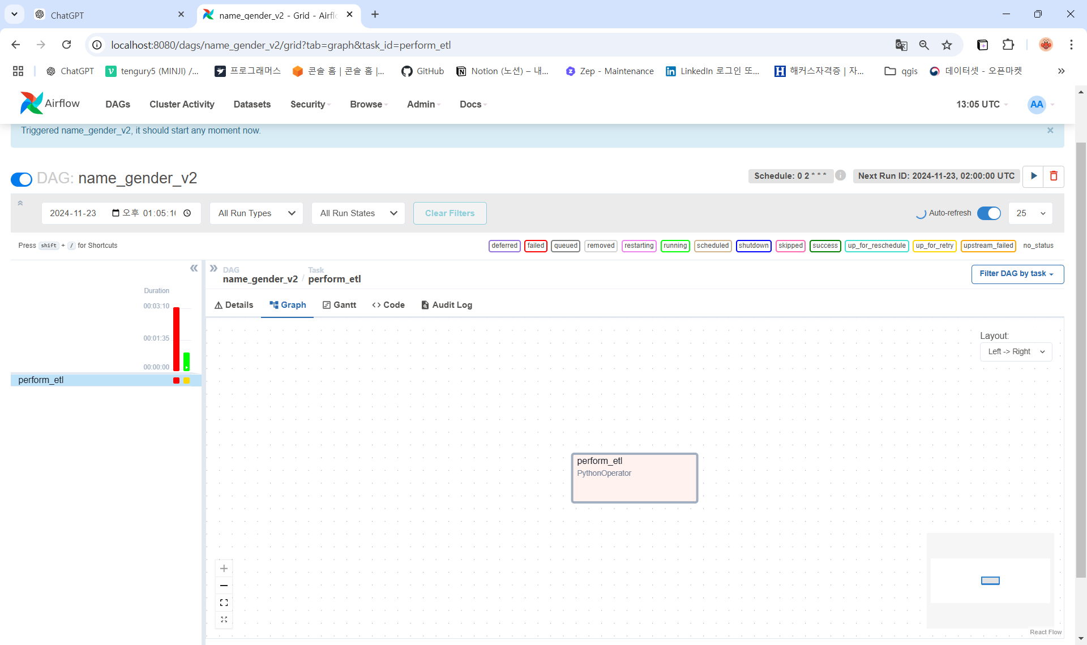1087x645 pixels.
Task: Fit the graph view to screen
Action: 224,603
